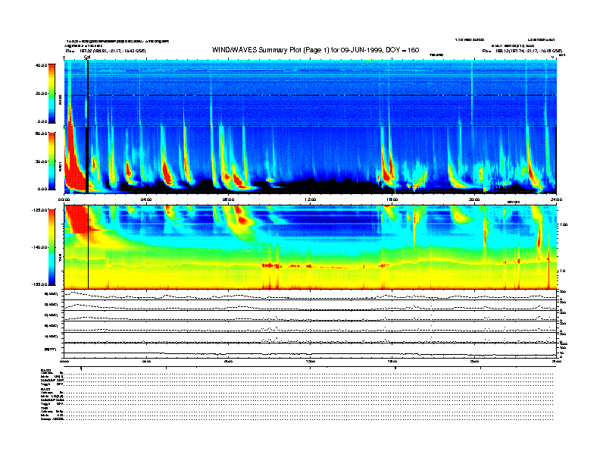Click the 12:00 label on the bottom time axis
This screenshot has width=600, height=464.
(310, 361)
